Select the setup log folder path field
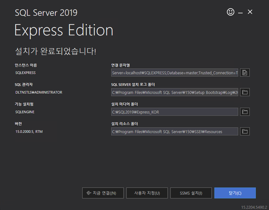269x210 pixels. tap(175, 92)
